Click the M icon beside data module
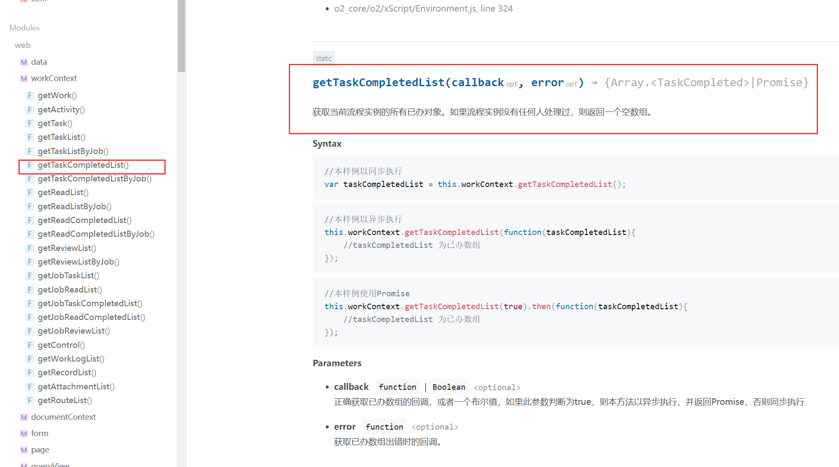This screenshot has height=467, width=839. pyautogui.click(x=24, y=62)
